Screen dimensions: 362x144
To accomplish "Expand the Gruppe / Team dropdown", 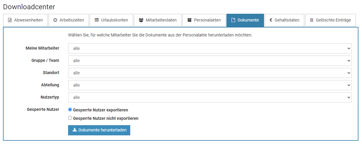I will click(x=210, y=61).
